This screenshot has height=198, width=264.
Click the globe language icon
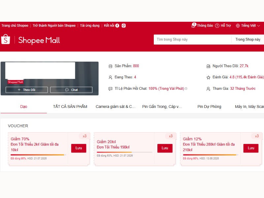[x=238, y=26]
